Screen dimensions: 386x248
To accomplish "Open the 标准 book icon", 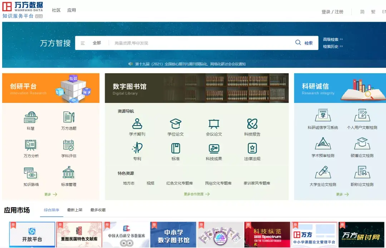I will click(x=175, y=148).
